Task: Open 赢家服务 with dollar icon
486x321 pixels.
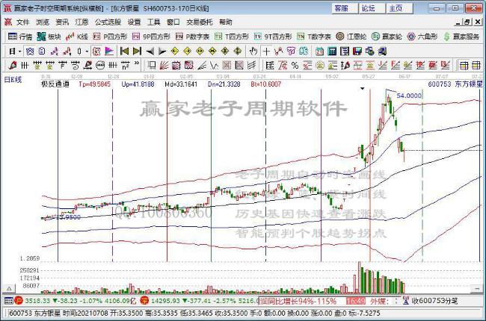Action: point(461,37)
